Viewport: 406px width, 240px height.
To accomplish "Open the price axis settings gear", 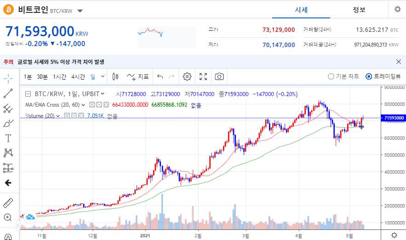I will (x=394, y=235).
